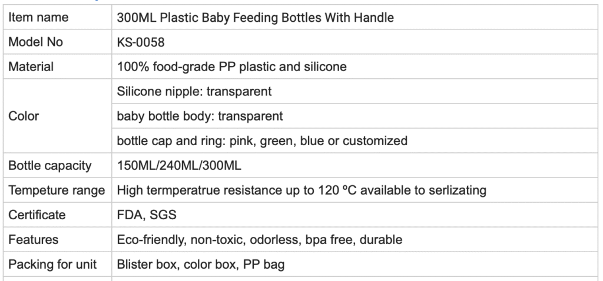The width and height of the screenshot is (603, 281).
Task: Click the "baby bottle body: transparent" row
Action: click(200, 116)
